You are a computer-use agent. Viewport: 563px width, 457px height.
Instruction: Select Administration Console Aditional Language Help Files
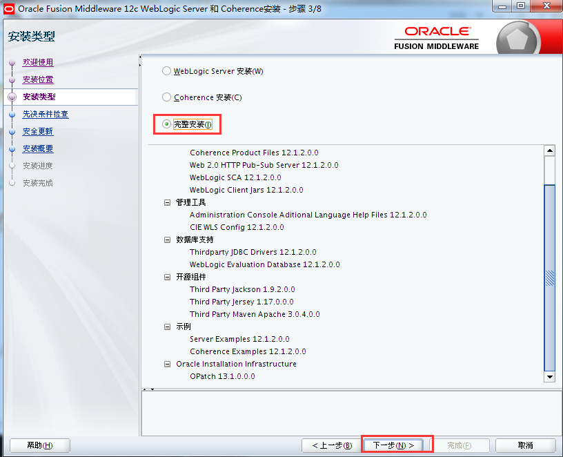pos(308,215)
